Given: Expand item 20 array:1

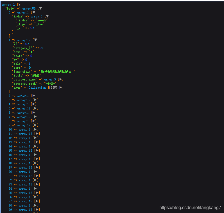Looking at the screenshot, I should click(x=36, y=172).
